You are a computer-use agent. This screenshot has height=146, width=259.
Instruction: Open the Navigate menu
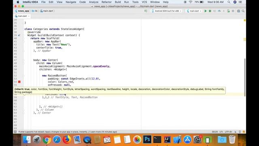tap(71, 2)
